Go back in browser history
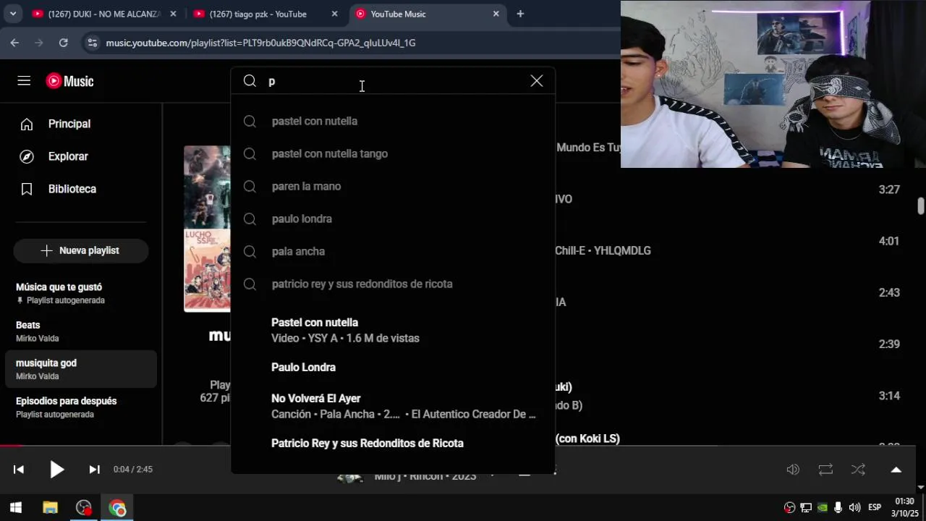The height and width of the screenshot is (521, 926). 14,43
